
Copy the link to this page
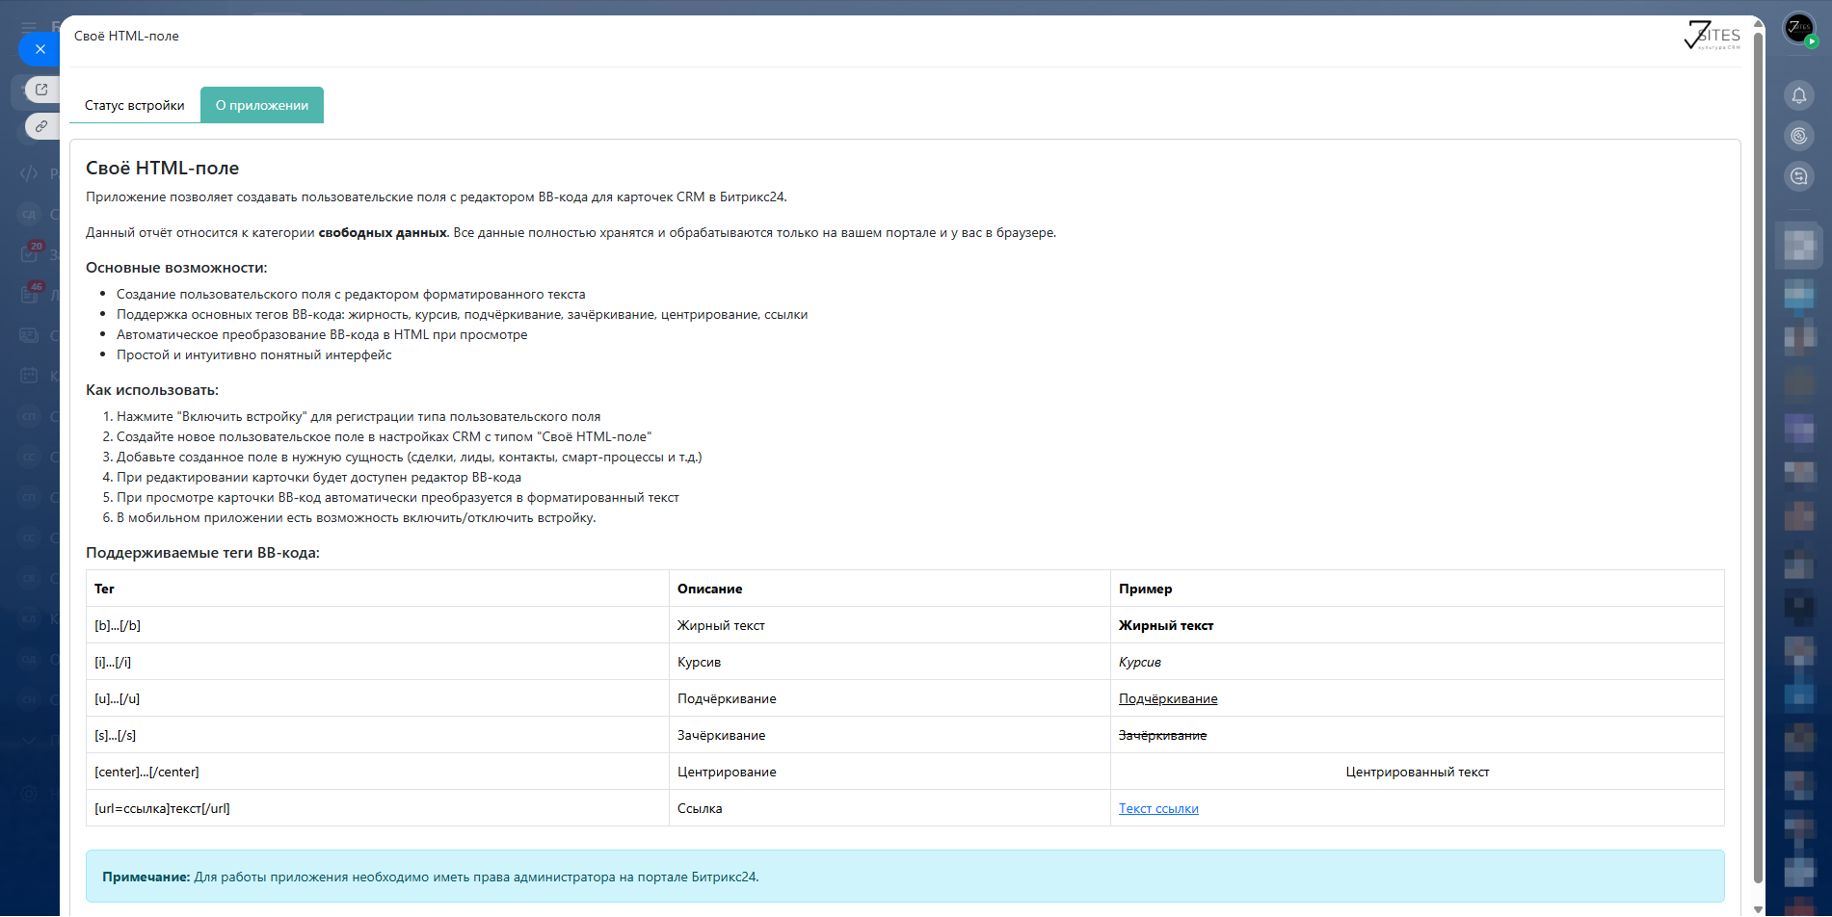41,126
